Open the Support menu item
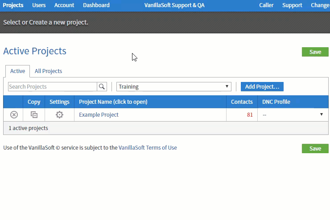Viewport: 330px width, 220px height. coord(292,5)
